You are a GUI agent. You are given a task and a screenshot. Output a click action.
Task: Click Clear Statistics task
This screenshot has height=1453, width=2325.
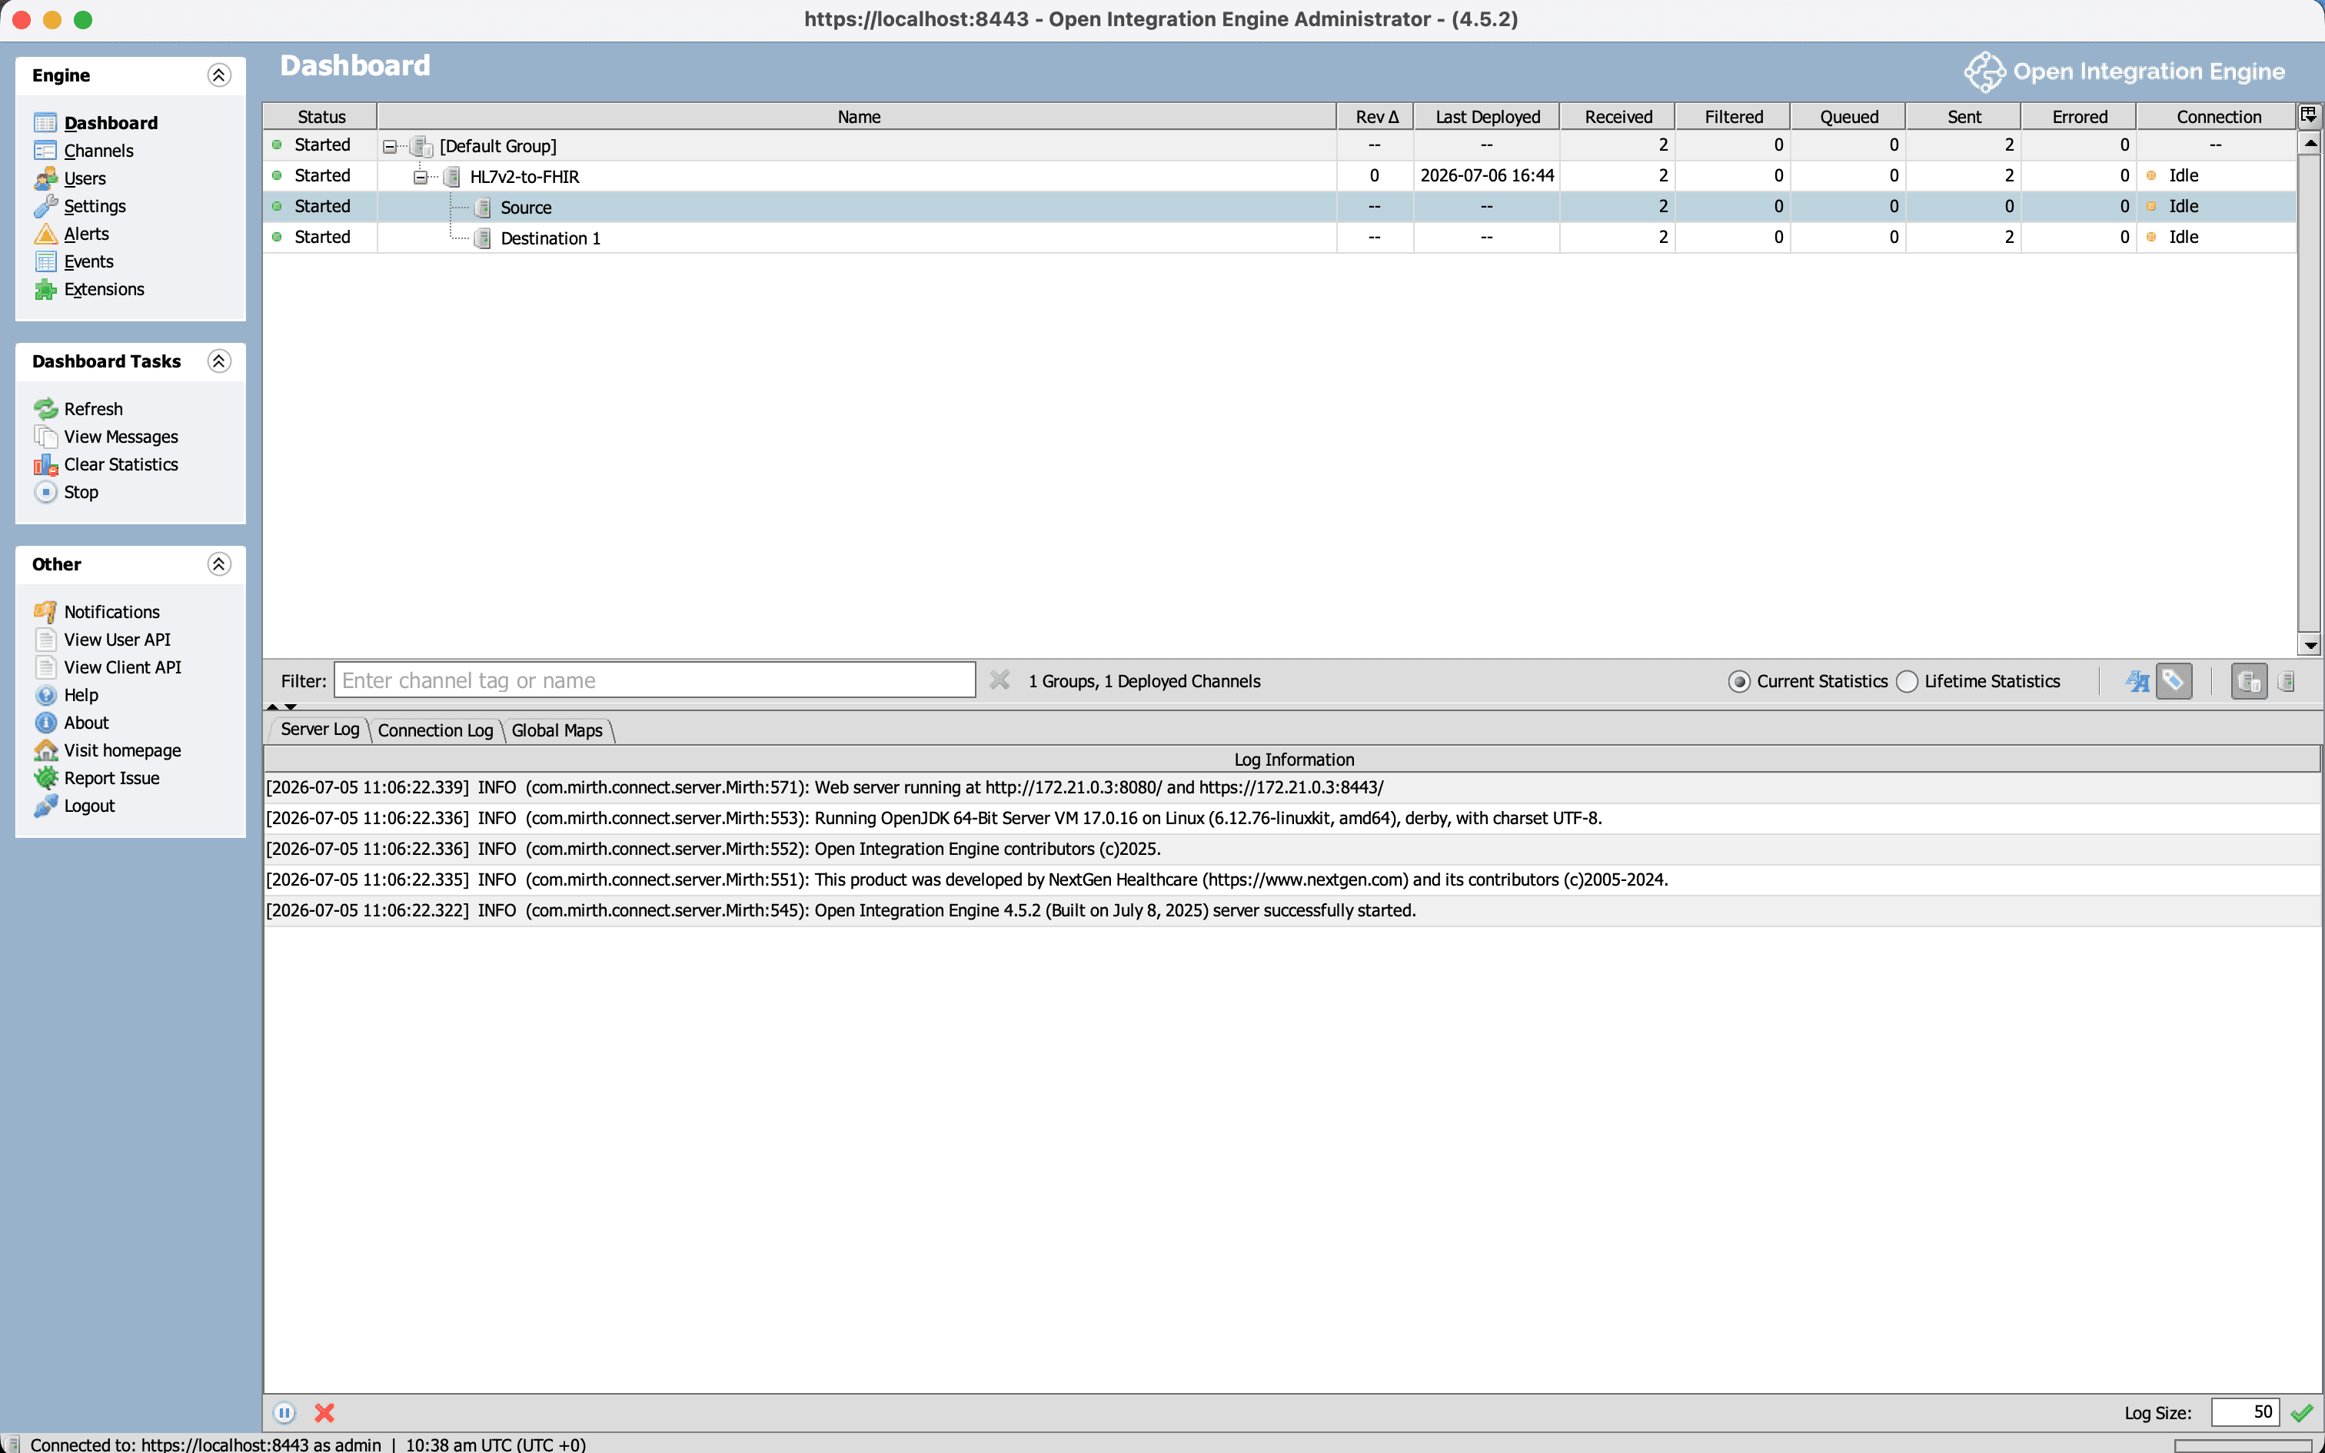click(x=121, y=464)
